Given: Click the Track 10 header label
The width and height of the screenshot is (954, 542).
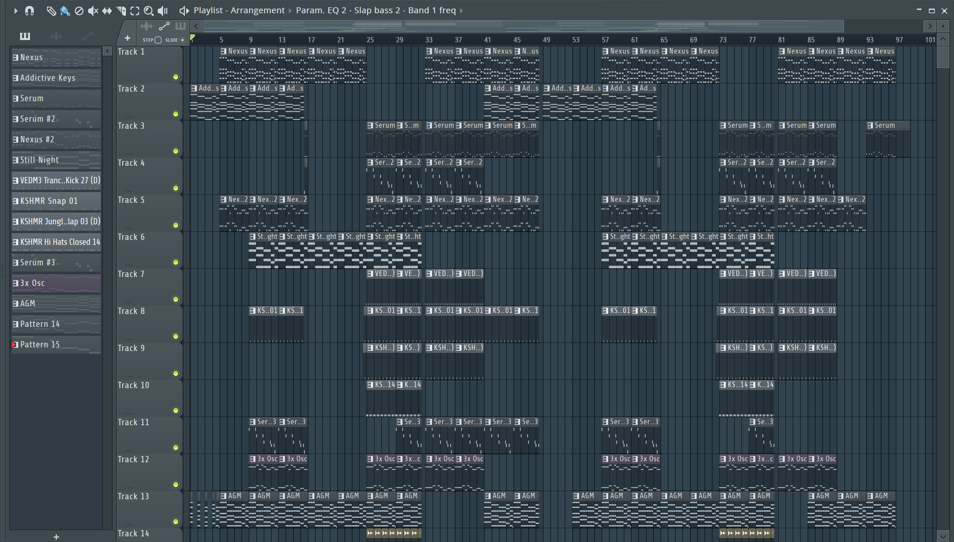Looking at the screenshot, I should (133, 385).
